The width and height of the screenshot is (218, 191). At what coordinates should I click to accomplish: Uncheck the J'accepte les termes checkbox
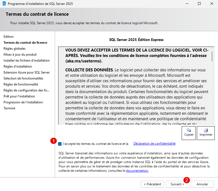60,144
